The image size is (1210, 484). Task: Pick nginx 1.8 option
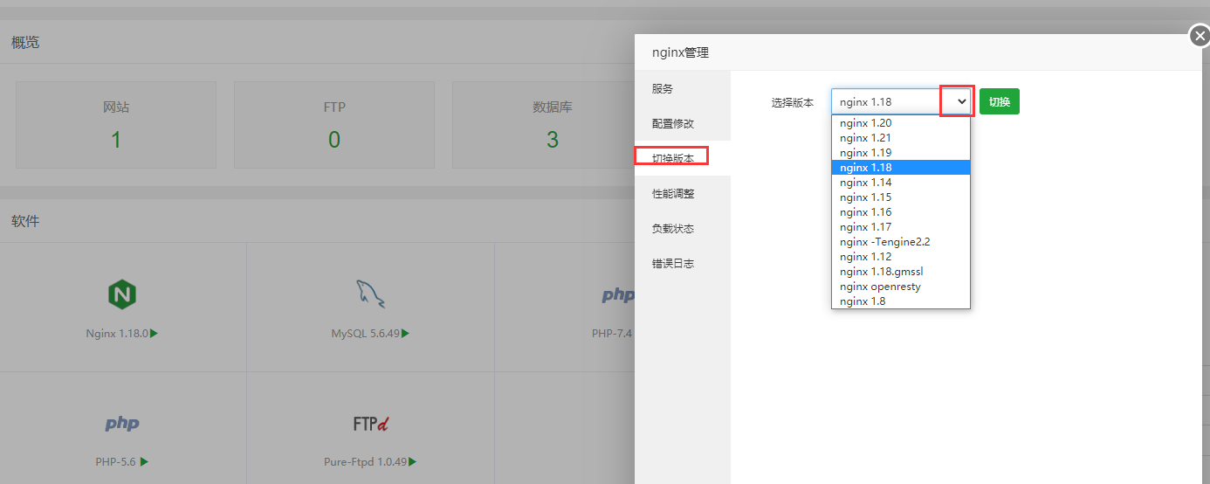point(901,301)
